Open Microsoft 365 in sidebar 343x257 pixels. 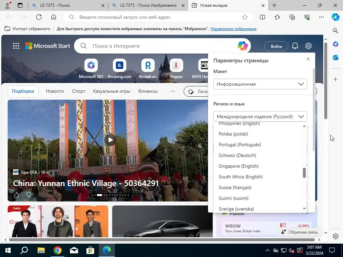336,44
